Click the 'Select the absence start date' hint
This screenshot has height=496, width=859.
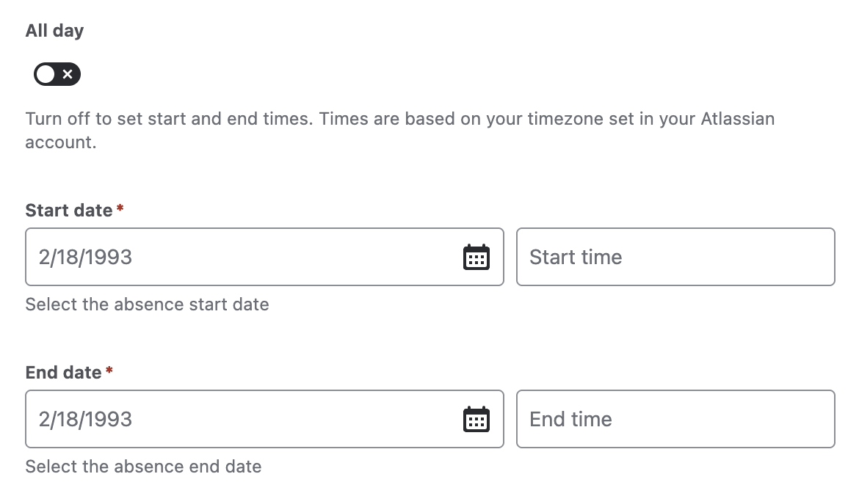coord(148,304)
